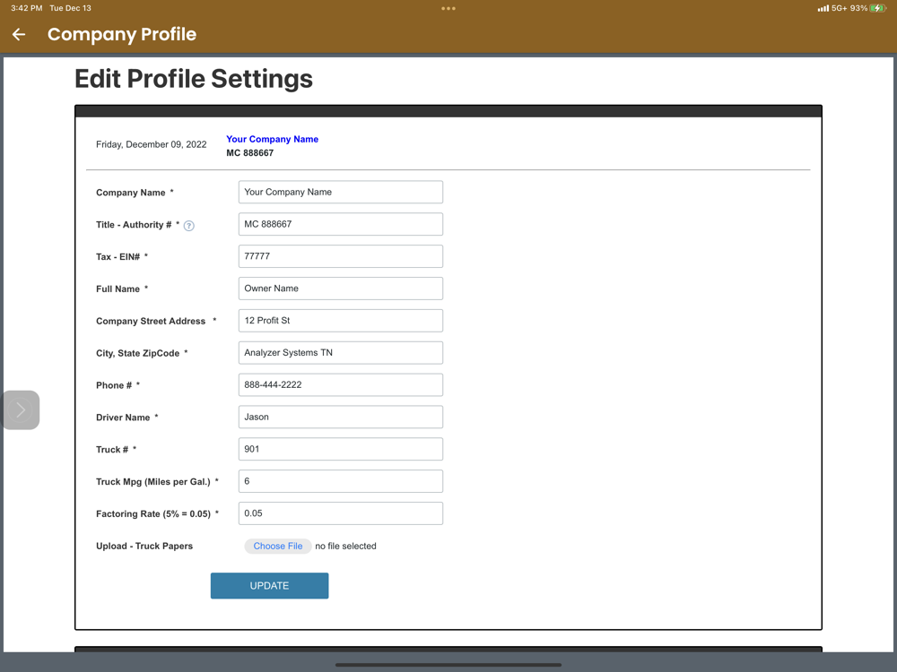Click the Truck # input field
Screen dimensions: 897x672
[340, 449]
